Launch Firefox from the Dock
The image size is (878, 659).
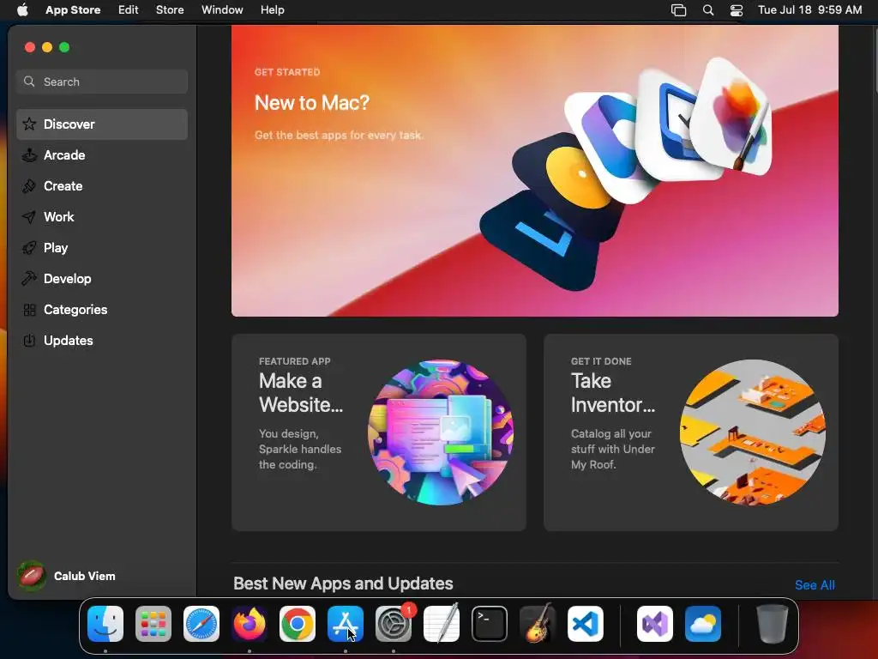tap(250, 624)
